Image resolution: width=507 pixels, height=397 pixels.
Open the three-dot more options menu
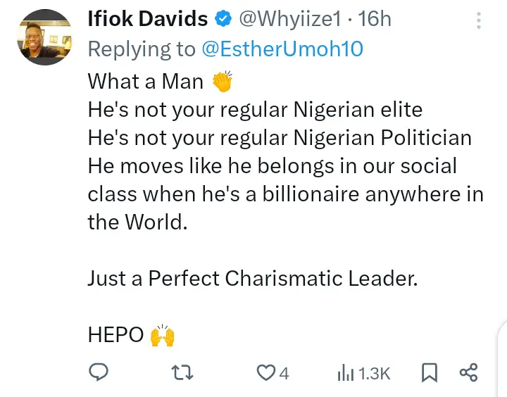480,19
